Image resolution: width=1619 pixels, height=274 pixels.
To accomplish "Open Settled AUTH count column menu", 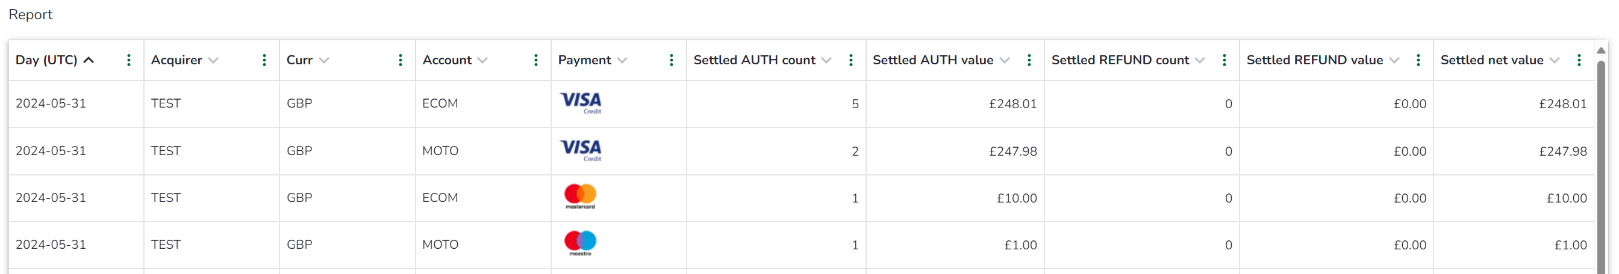I will click(x=851, y=60).
